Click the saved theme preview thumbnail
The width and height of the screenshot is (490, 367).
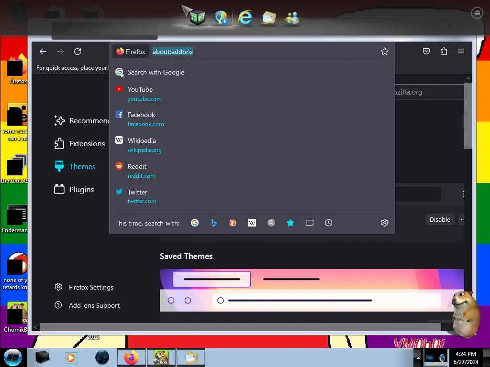312,290
